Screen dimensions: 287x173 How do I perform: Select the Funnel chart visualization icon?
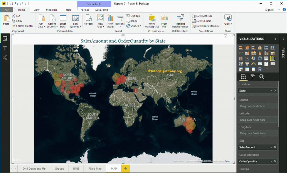pyautogui.click(x=247, y=64)
